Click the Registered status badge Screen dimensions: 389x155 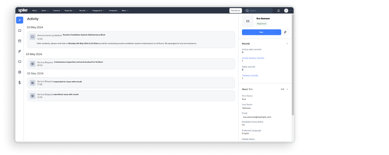pyautogui.click(x=261, y=24)
